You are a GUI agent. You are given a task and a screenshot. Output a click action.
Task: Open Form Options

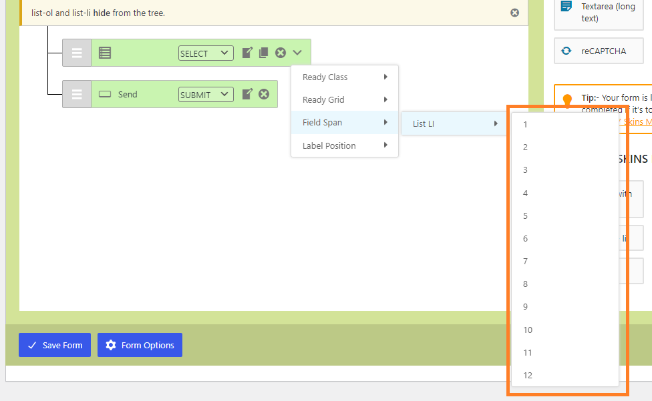point(140,345)
